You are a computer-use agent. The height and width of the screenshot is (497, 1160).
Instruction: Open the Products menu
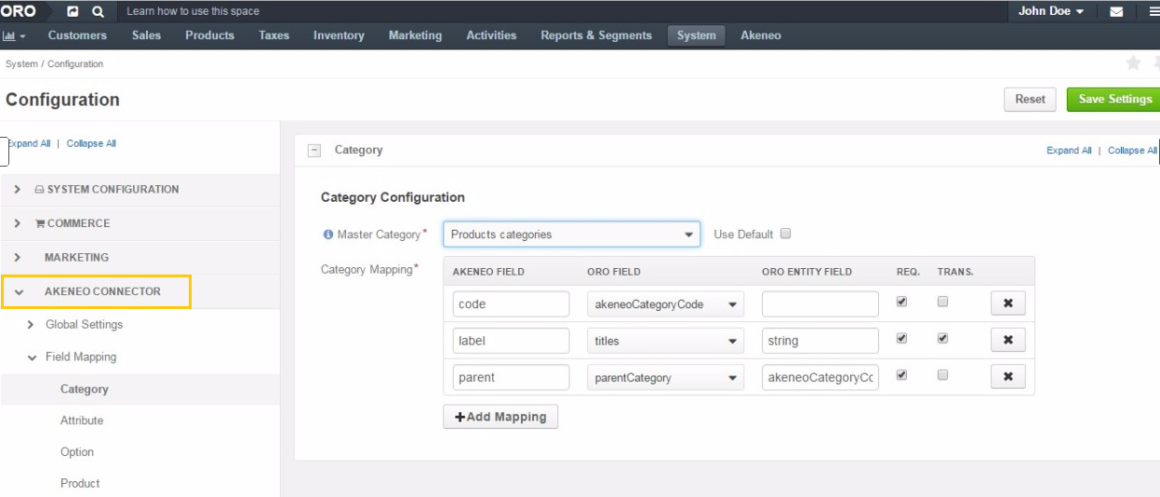(x=209, y=35)
